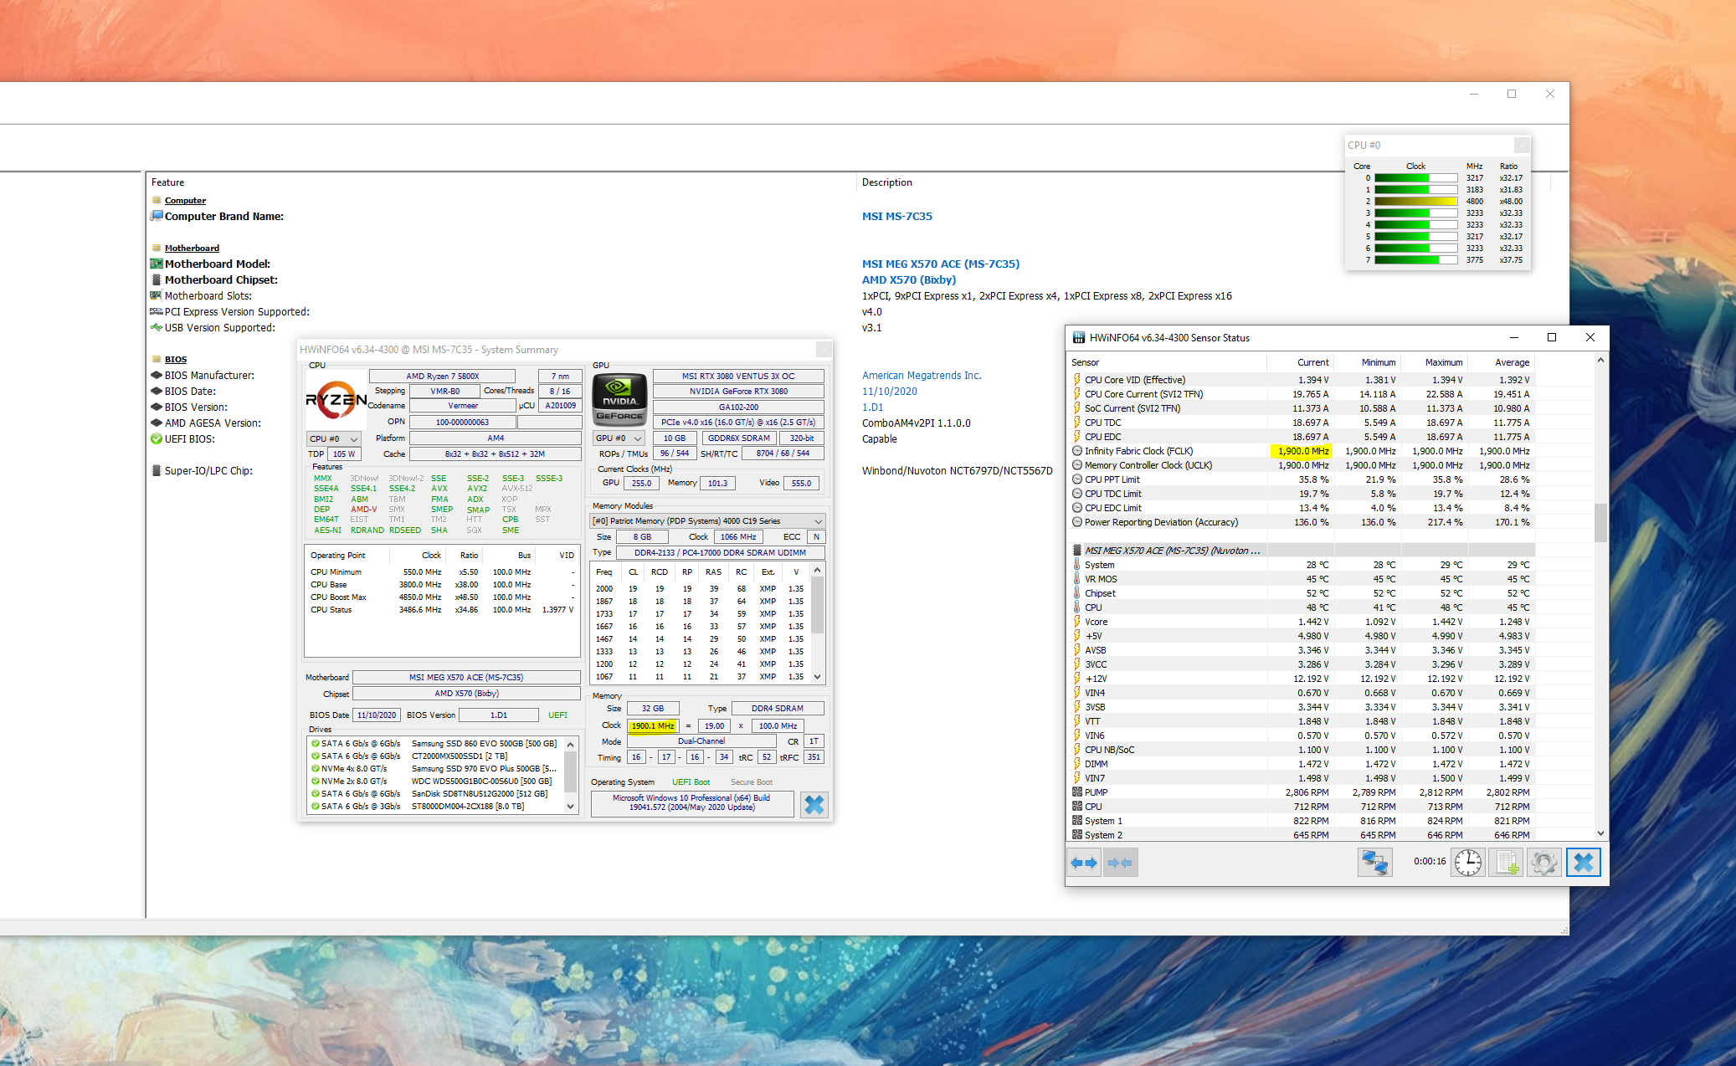Click the MSI RTX 3080 VENTUS 3X OC field
This screenshot has height=1066, width=1736.
tap(738, 376)
